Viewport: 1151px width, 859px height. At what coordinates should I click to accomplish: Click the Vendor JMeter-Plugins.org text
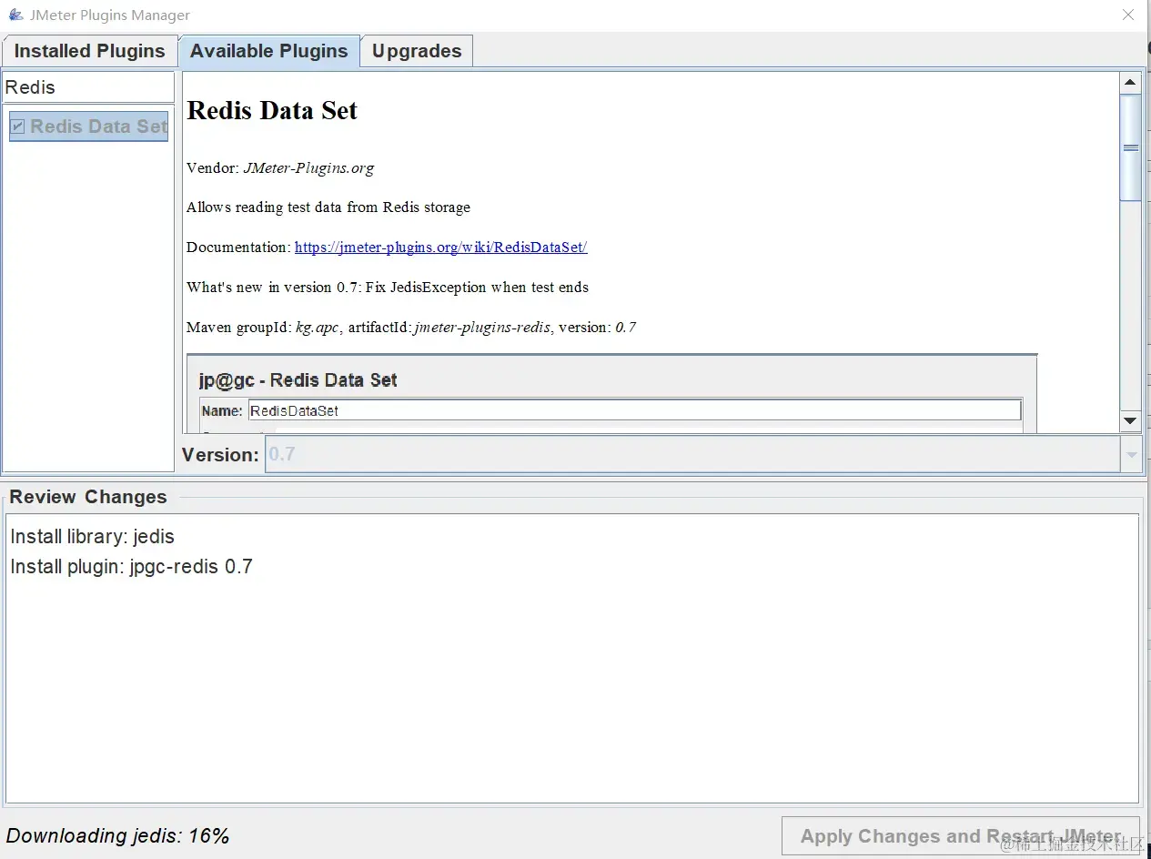[x=280, y=167]
